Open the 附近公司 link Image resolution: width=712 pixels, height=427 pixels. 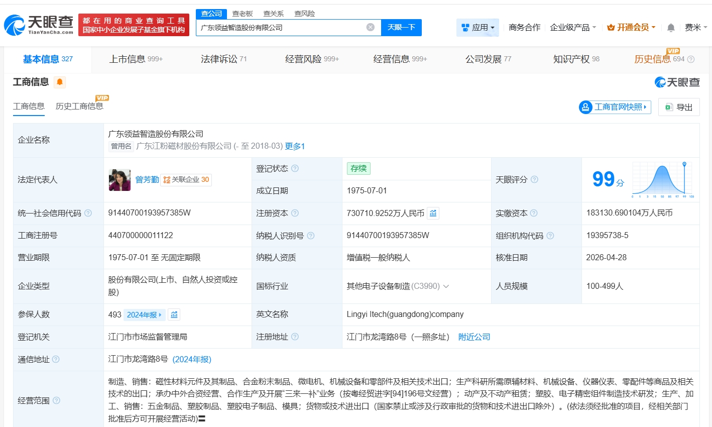tap(474, 337)
